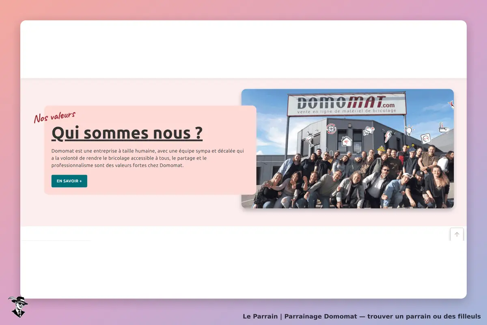Viewport: 487px width, 325px height.
Task: Click the EN SAVOIR + button
Action: coord(69,181)
